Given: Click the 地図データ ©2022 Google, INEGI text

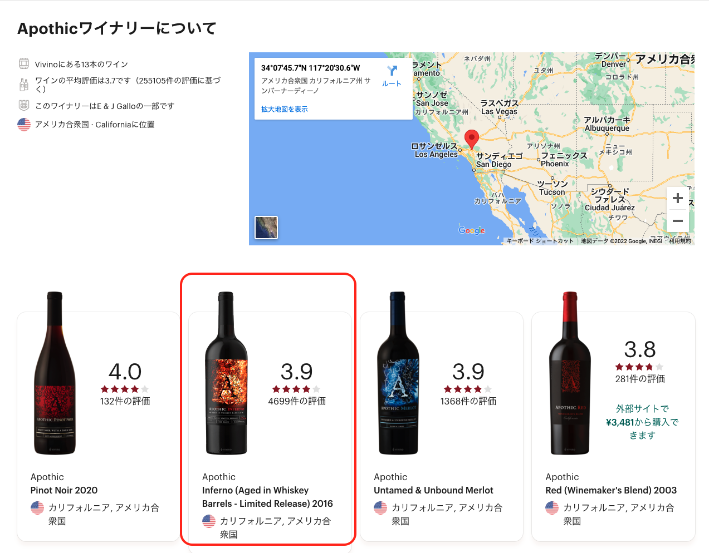Looking at the screenshot, I should (622, 241).
